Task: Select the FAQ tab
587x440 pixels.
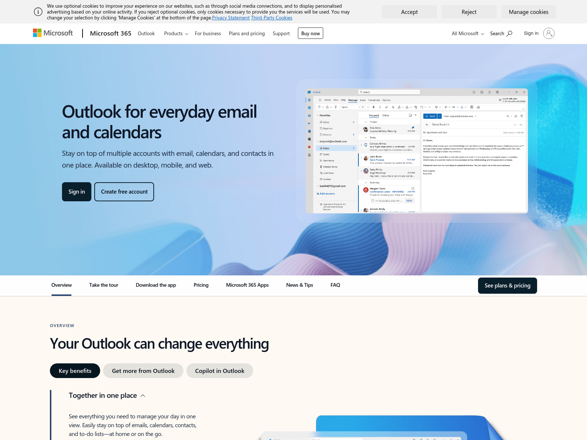Action: tap(335, 285)
